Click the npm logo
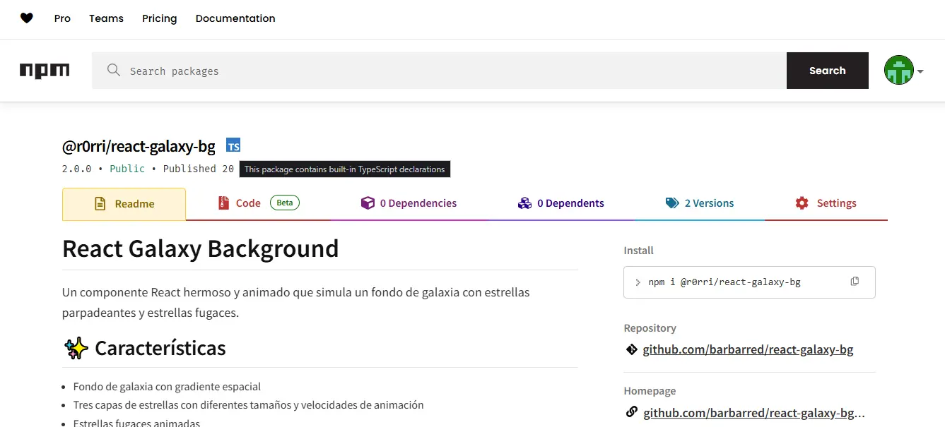This screenshot has width=945, height=427. pos(45,71)
